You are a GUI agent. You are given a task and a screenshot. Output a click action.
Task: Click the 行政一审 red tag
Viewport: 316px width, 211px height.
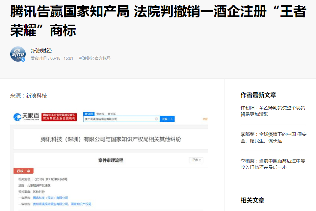pos(23,171)
